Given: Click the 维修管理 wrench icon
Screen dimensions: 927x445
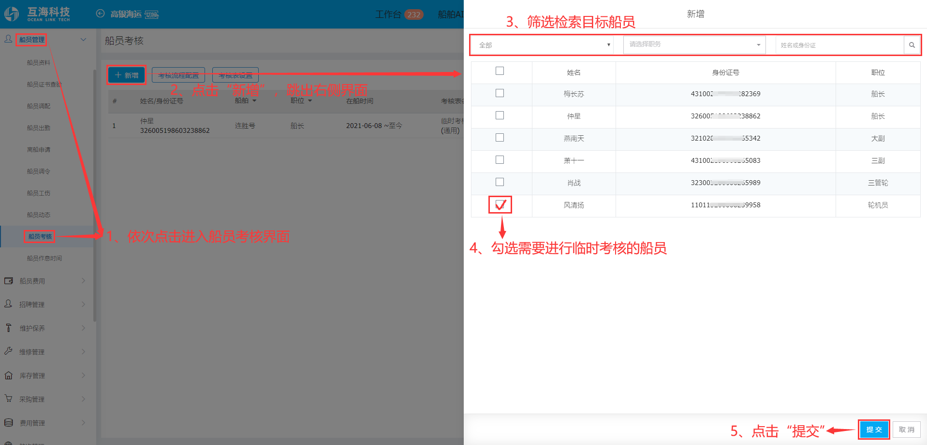Looking at the screenshot, I should click(8, 351).
